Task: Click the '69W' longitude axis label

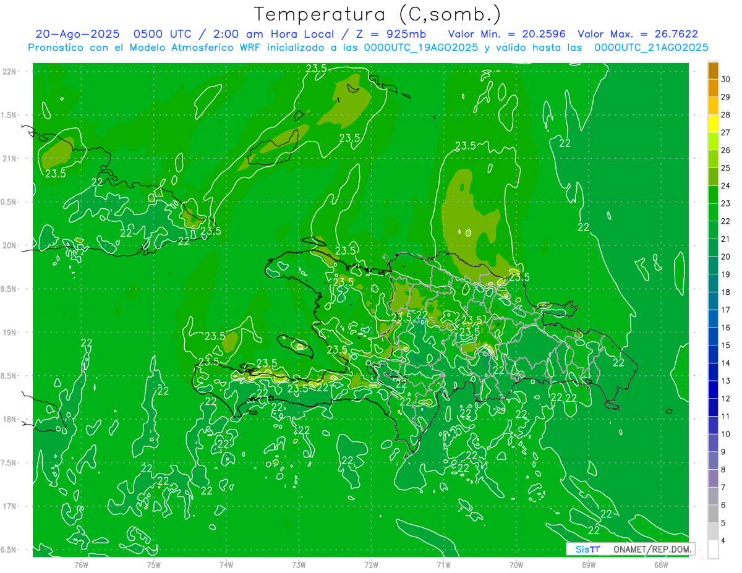Action: (589, 566)
